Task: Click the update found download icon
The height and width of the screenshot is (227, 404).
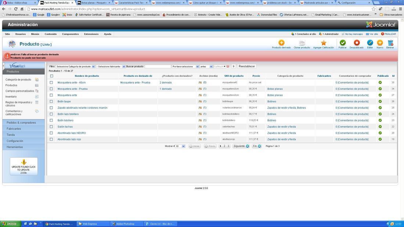Action: pyautogui.click(x=24, y=162)
